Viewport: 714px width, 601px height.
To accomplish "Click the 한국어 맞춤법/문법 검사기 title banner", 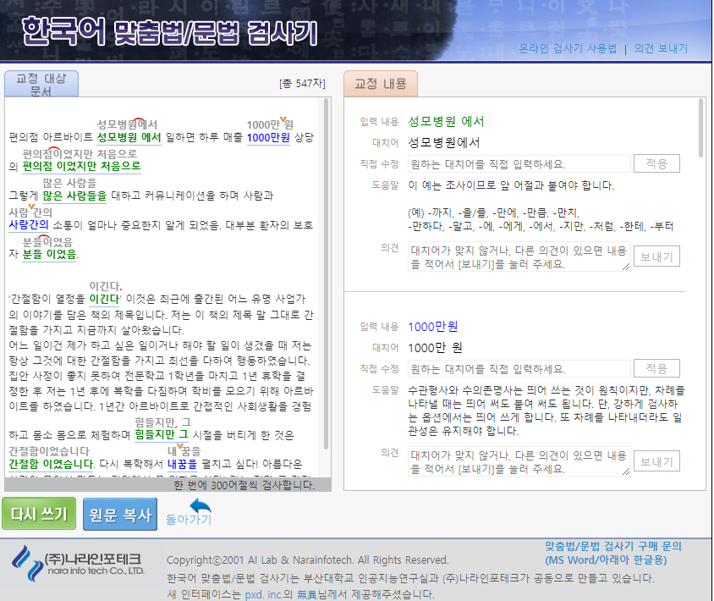I will (169, 32).
